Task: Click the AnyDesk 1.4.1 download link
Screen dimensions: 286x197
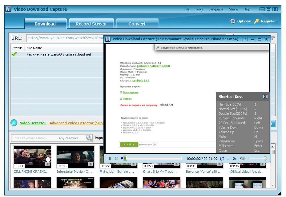Action: pyautogui.click(x=141, y=81)
